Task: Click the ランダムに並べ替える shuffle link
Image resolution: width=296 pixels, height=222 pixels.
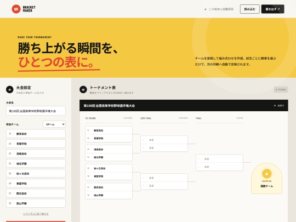Action: (36, 214)
